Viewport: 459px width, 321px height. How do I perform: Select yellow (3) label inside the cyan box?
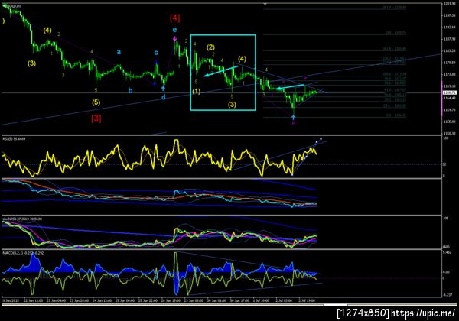click(232, 105)
